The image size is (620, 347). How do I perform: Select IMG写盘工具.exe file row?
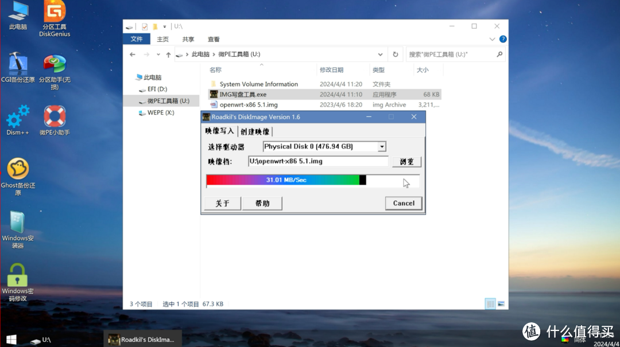click(324, 95)
